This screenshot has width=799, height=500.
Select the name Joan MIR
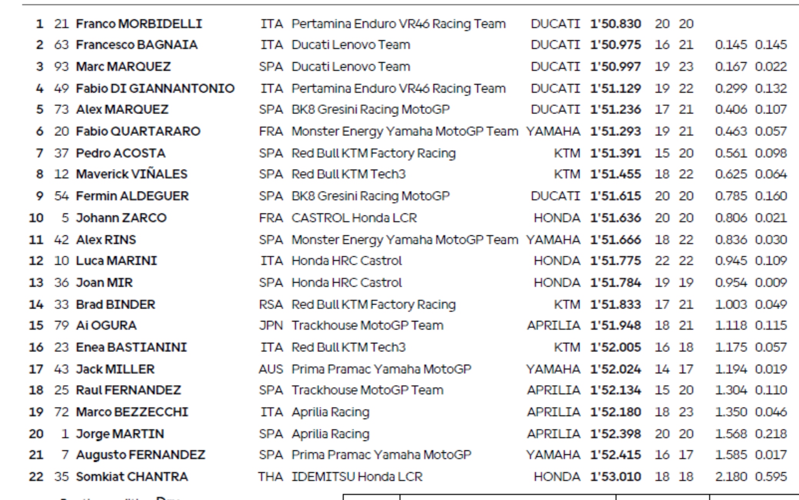[x=104, y=283]
